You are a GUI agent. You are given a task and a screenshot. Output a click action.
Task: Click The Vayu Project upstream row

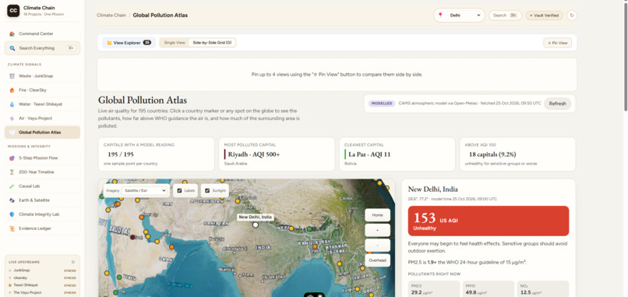coord(42,292)
